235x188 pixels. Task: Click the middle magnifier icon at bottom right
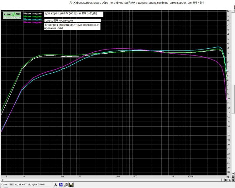point(230,180)
